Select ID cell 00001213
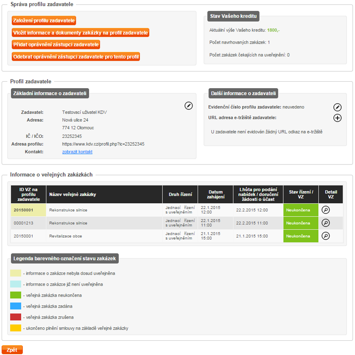This screenshot has width=355, height=355. click(29, 223)
